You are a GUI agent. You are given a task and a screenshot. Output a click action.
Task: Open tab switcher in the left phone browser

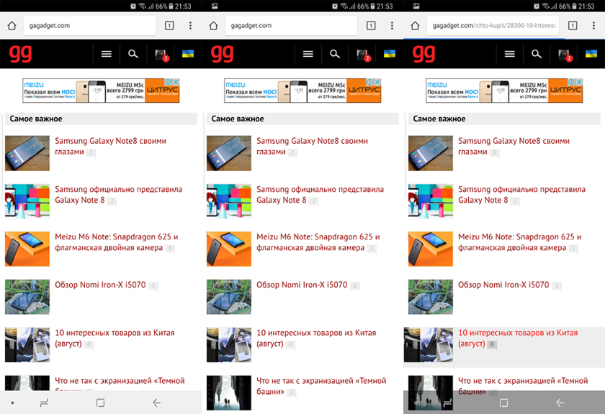click(x=169, y=26)
